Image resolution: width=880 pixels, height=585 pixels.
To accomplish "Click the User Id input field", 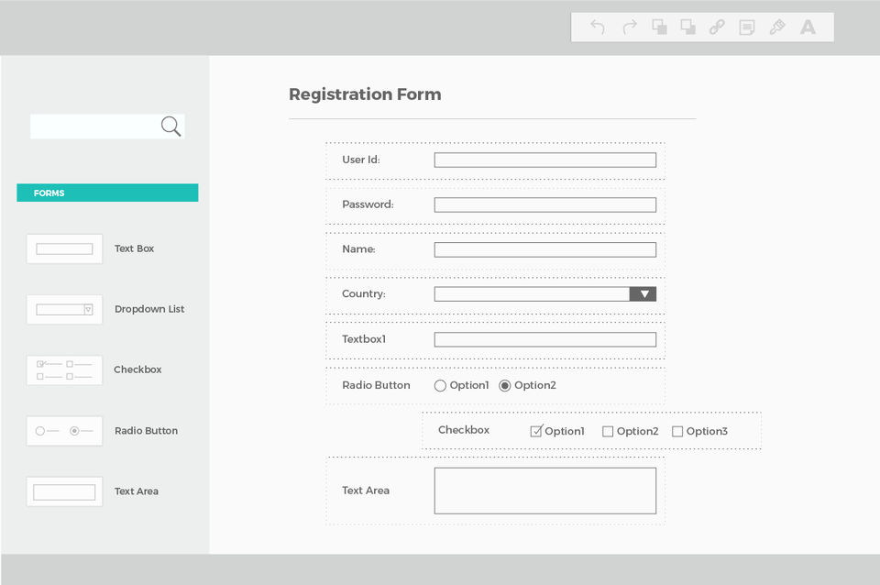I will coord(544,160).
